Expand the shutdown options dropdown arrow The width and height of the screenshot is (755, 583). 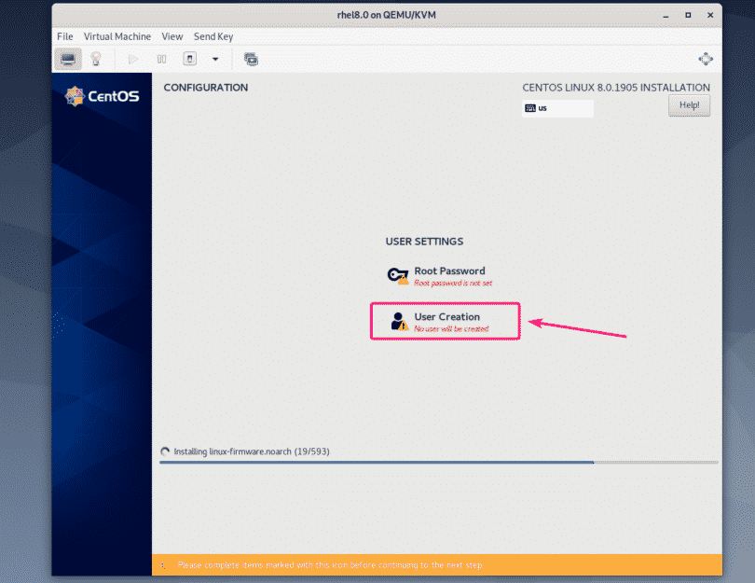[x=215, y=58]
